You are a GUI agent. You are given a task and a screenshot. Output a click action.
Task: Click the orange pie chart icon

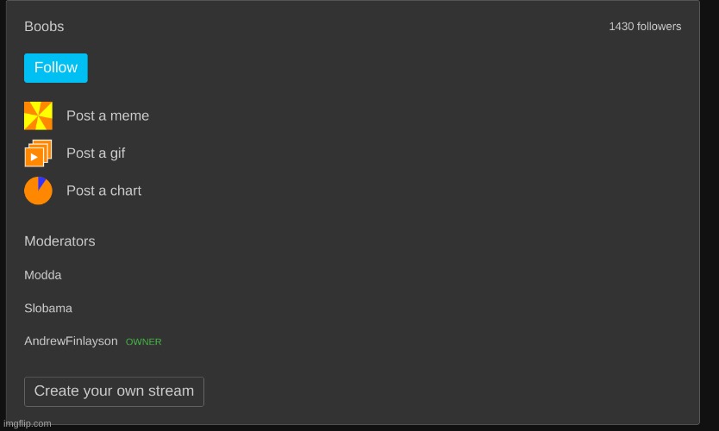(x=38, y=191)
